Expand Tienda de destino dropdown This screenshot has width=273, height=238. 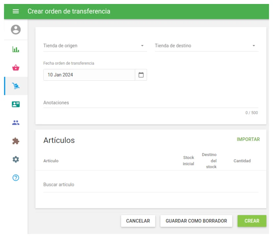(206, 46)
